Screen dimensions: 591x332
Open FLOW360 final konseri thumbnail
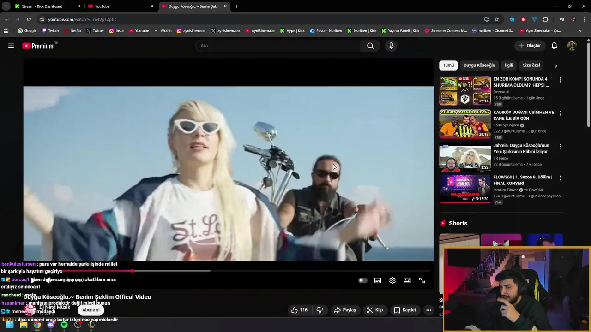coord(465,189)
